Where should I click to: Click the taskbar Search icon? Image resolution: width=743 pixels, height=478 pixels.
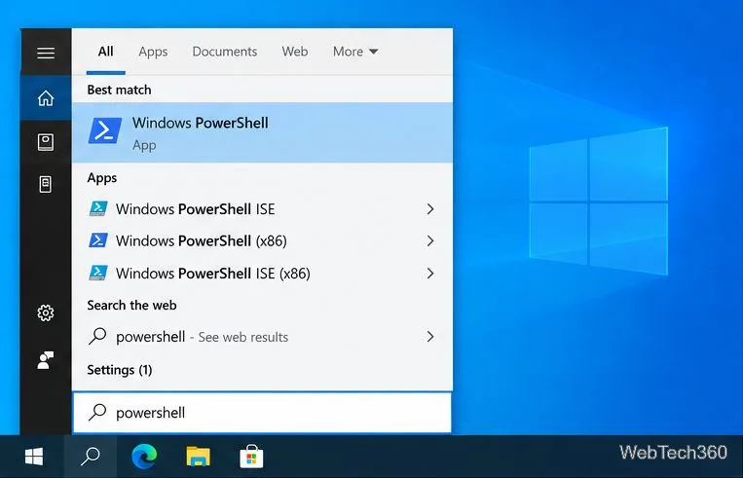(x=90, y=457)
